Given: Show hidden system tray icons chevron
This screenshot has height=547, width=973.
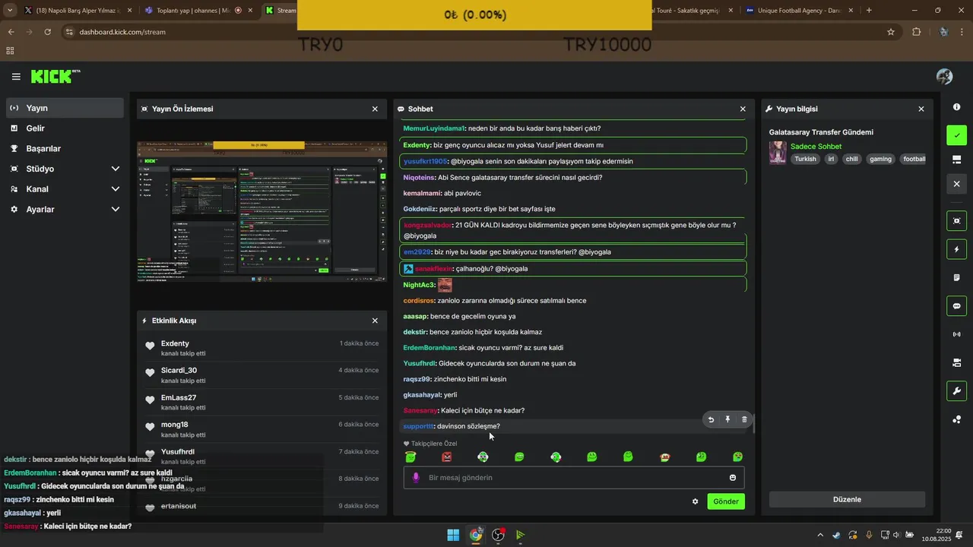Looking at the screenshot, I should 819,535.
